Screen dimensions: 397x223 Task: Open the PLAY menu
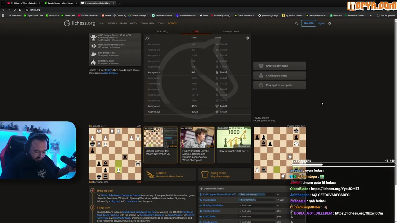[x=102, y=23]
